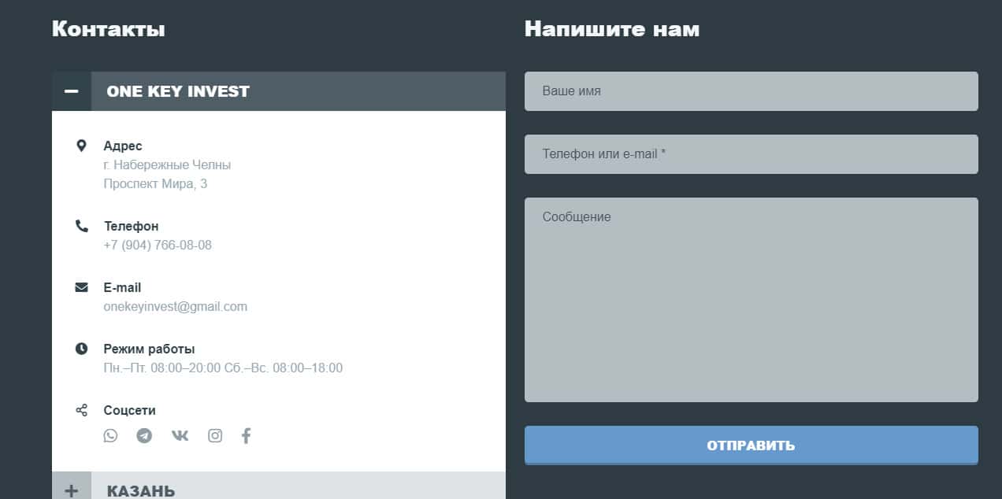Image resolution: width=1002 pixels, height=499 pixels.
Task: Click the Адрес label
Action: pos(123,146)
